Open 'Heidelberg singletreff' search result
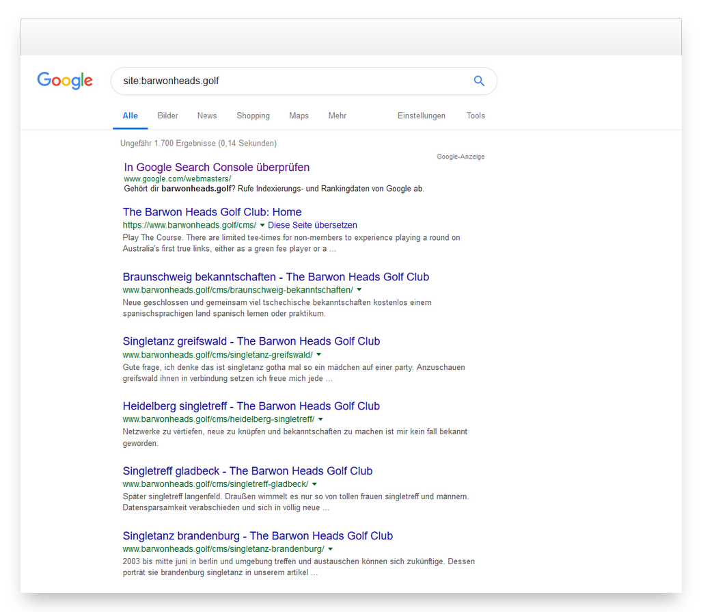Viewport: 701px width, 612px height. pos(251,406)
